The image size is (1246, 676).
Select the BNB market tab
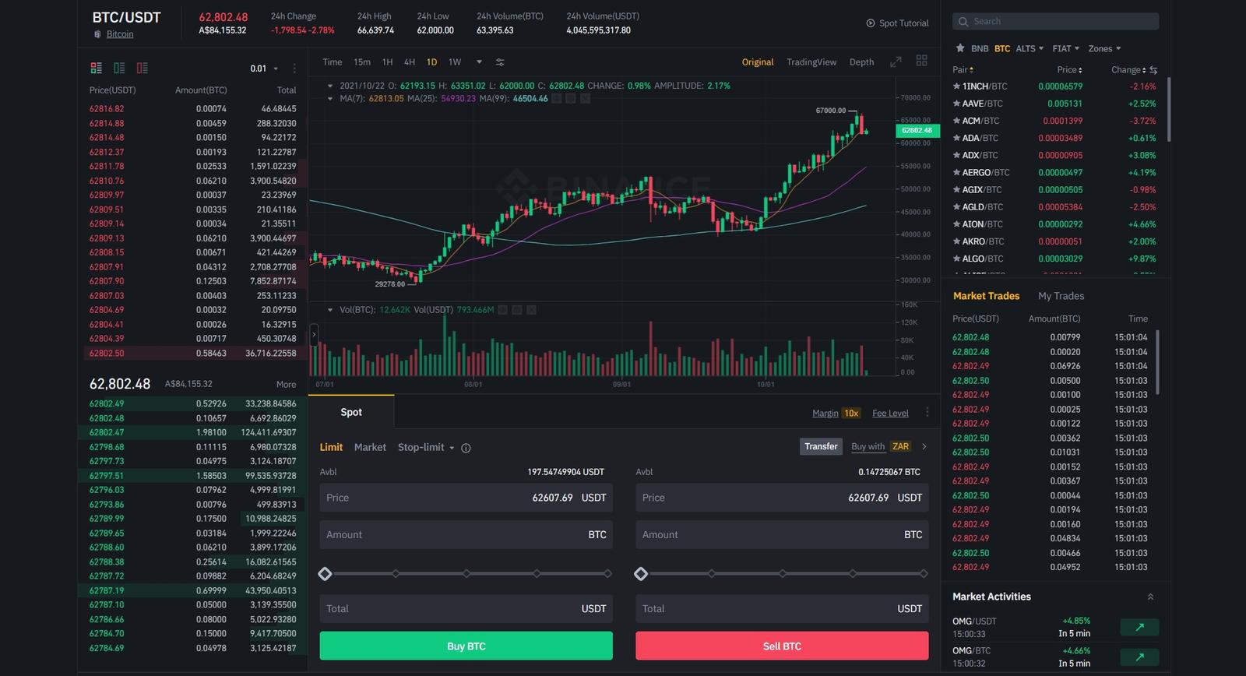(980, 48)
